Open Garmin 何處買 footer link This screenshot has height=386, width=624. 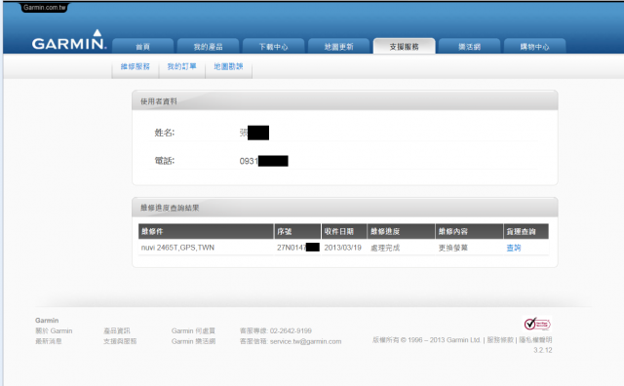point(193,330)
